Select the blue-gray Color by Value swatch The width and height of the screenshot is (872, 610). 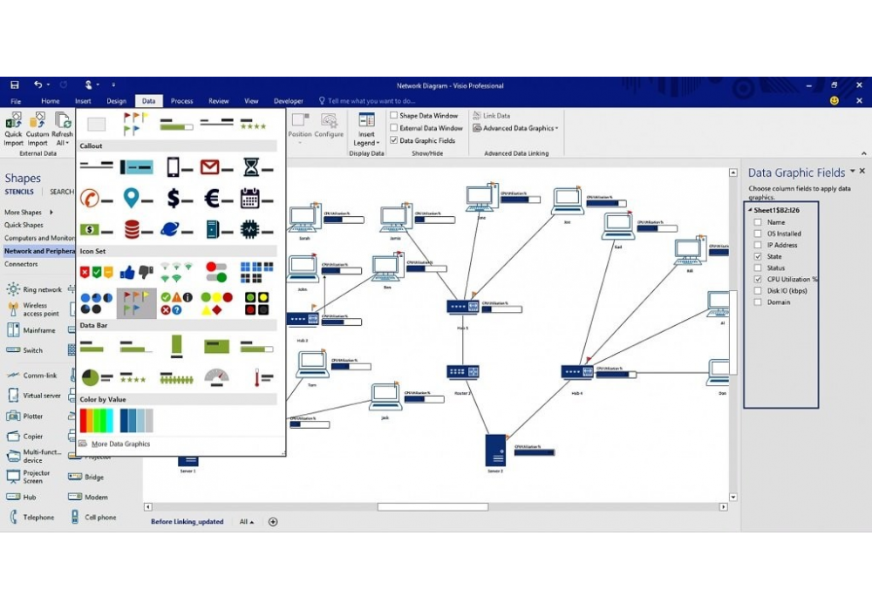tap(137, 420)
